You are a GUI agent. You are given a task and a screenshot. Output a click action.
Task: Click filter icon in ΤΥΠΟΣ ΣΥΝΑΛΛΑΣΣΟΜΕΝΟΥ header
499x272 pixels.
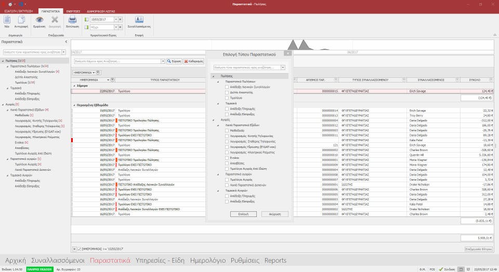[404, 80]
